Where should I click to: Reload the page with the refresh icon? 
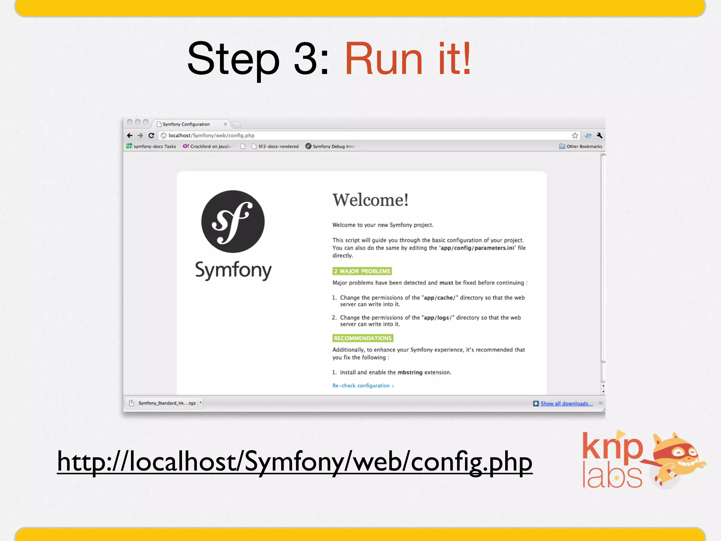(151, 136)
